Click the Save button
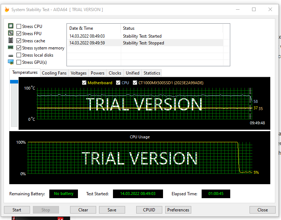The height and width of the screenshot is (220, 281). tap(112, 210)
